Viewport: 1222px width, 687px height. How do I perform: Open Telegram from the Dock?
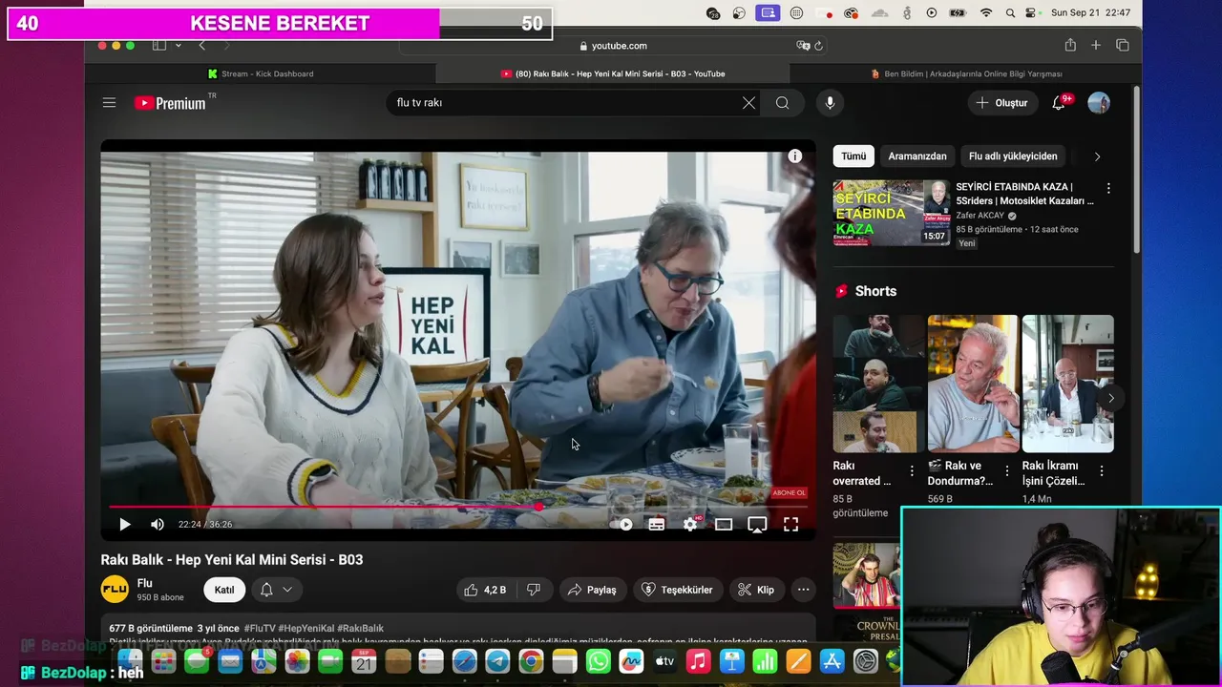[x=497, y=660]
